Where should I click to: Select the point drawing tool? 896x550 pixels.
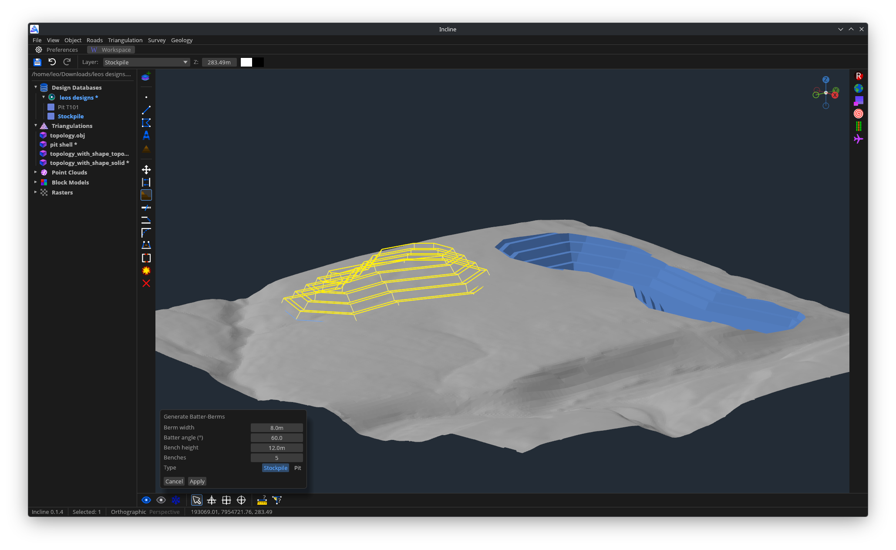coord(146,97)
